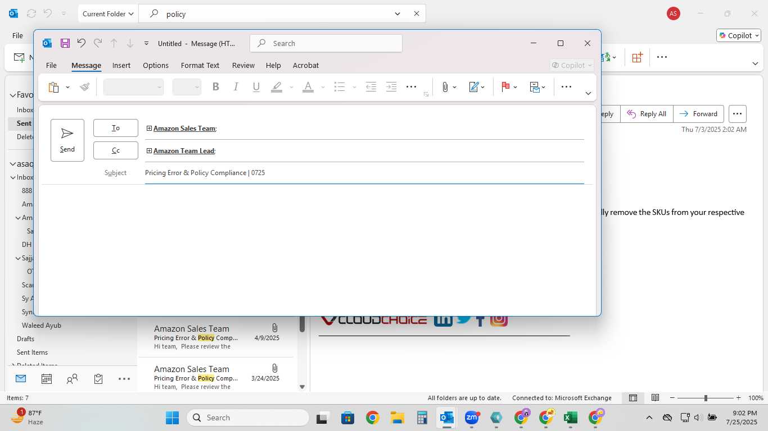Image resolution: width=768 pixels, height=431 pixels.
Task: Click Forward in the reading pane
Action: (x=698, y=114)
